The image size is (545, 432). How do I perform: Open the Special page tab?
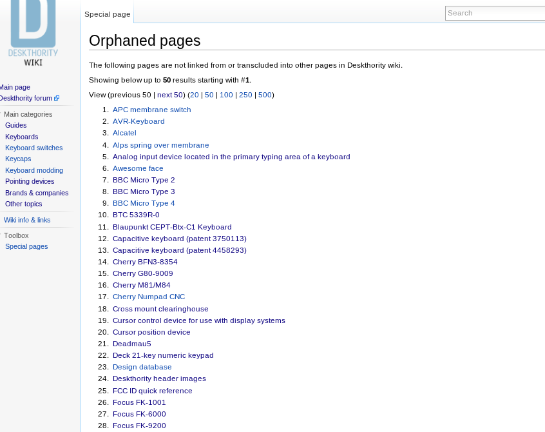pos(108,14)
